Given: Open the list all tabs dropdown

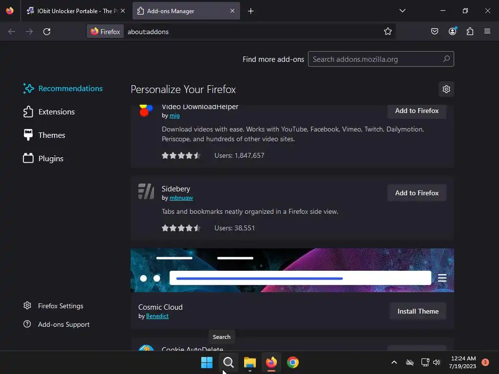Looking at the screenshot, I should pyautogui.click(x=402, y=11).
